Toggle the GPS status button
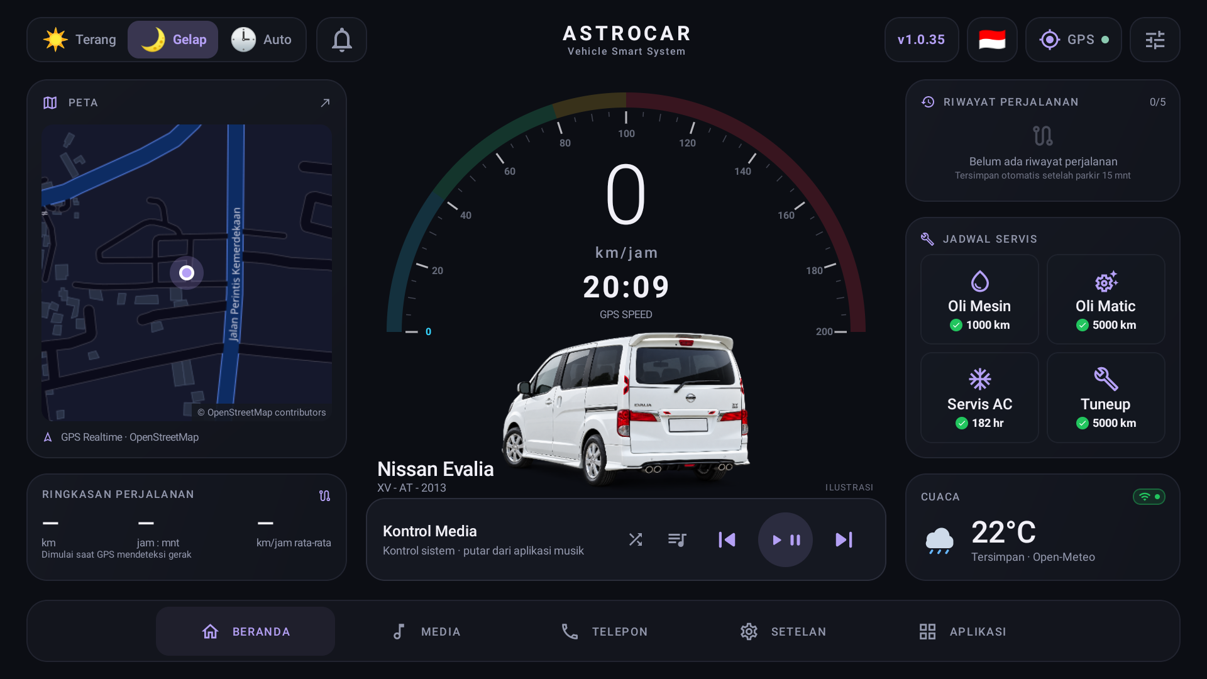Image resolution: width=1207 pixels, height=679 pixels. coord(1073,40)
